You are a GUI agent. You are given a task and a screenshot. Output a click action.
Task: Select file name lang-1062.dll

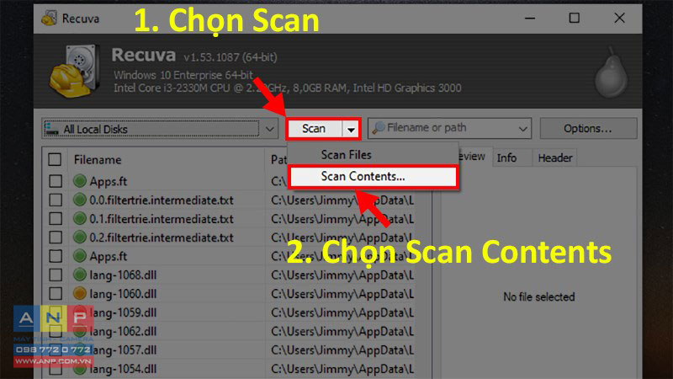[123, 331]
